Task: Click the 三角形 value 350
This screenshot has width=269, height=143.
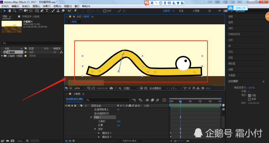Action: tap(119, 122)
